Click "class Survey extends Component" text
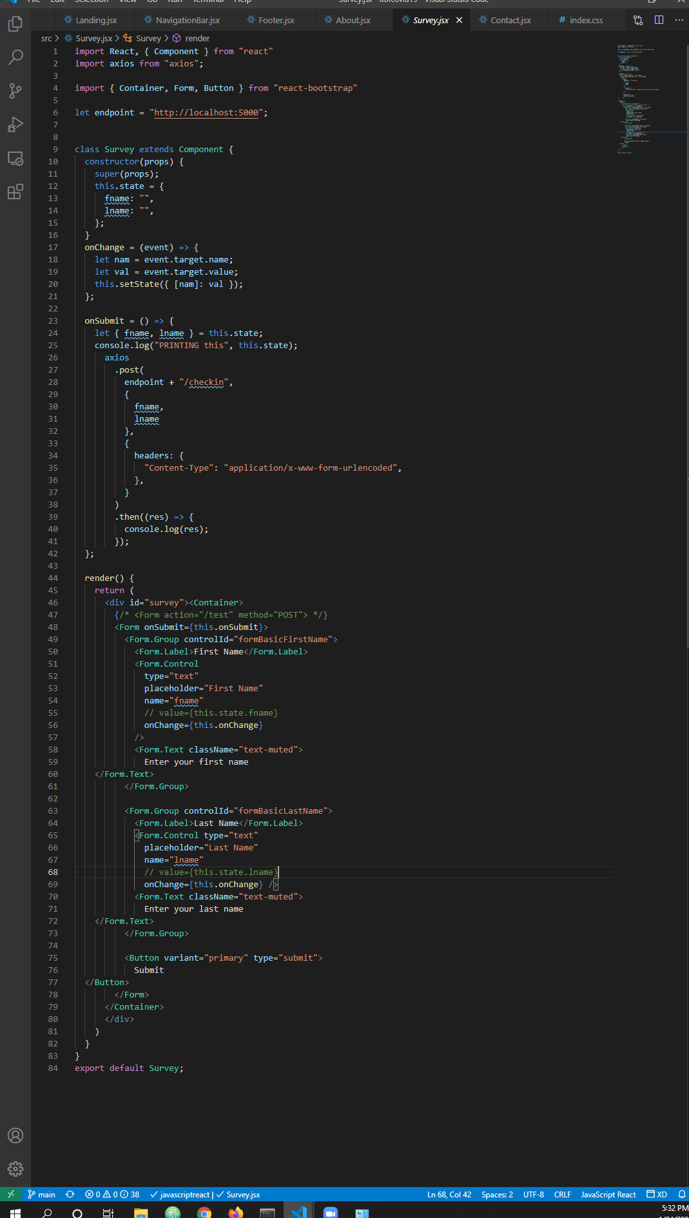Image resolution: width=689 pixels, height=1218 pixels. click(x=149, y=149)
